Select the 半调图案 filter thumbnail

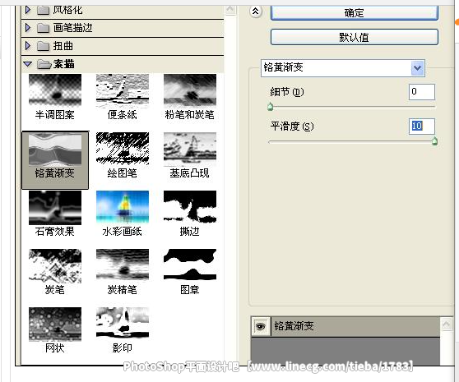click(x=55, y=90)
